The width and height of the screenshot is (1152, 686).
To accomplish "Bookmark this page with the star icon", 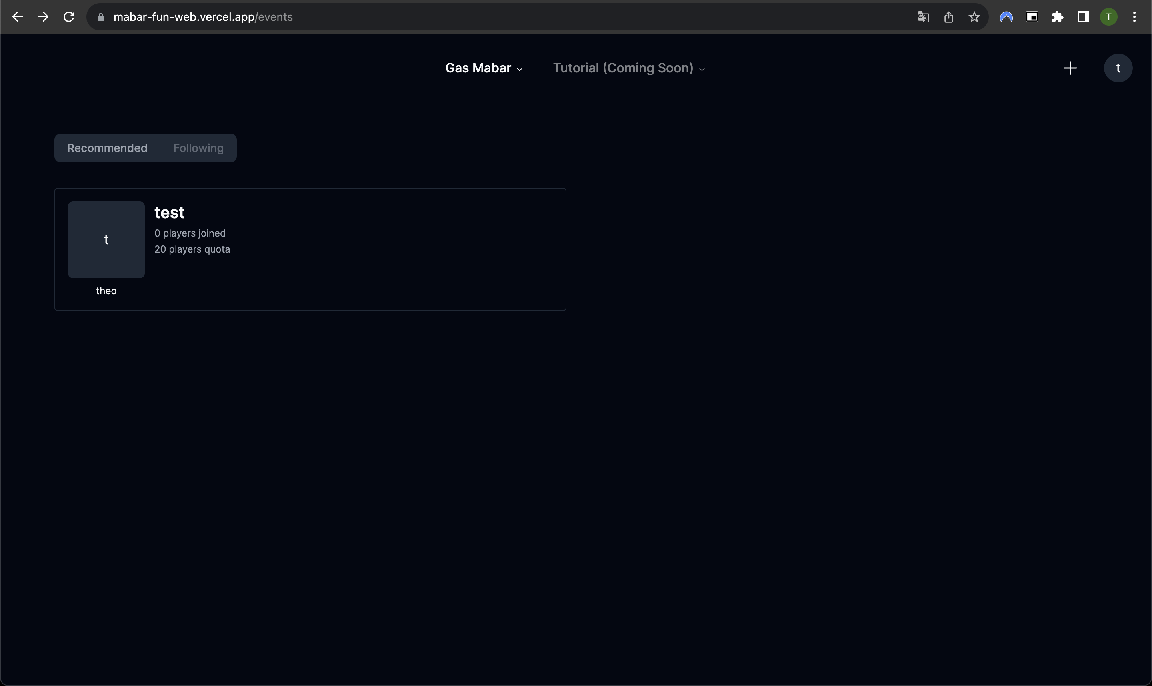I will [974, 17].
